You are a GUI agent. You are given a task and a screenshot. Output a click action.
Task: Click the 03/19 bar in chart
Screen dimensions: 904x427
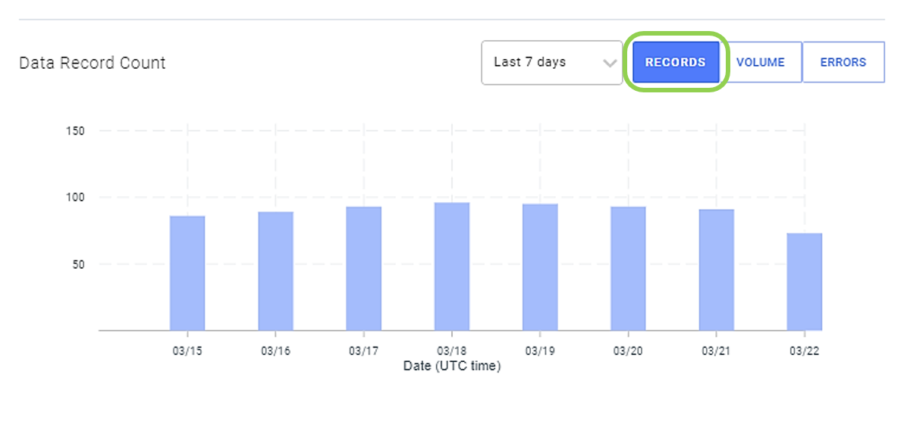point(540,267)
